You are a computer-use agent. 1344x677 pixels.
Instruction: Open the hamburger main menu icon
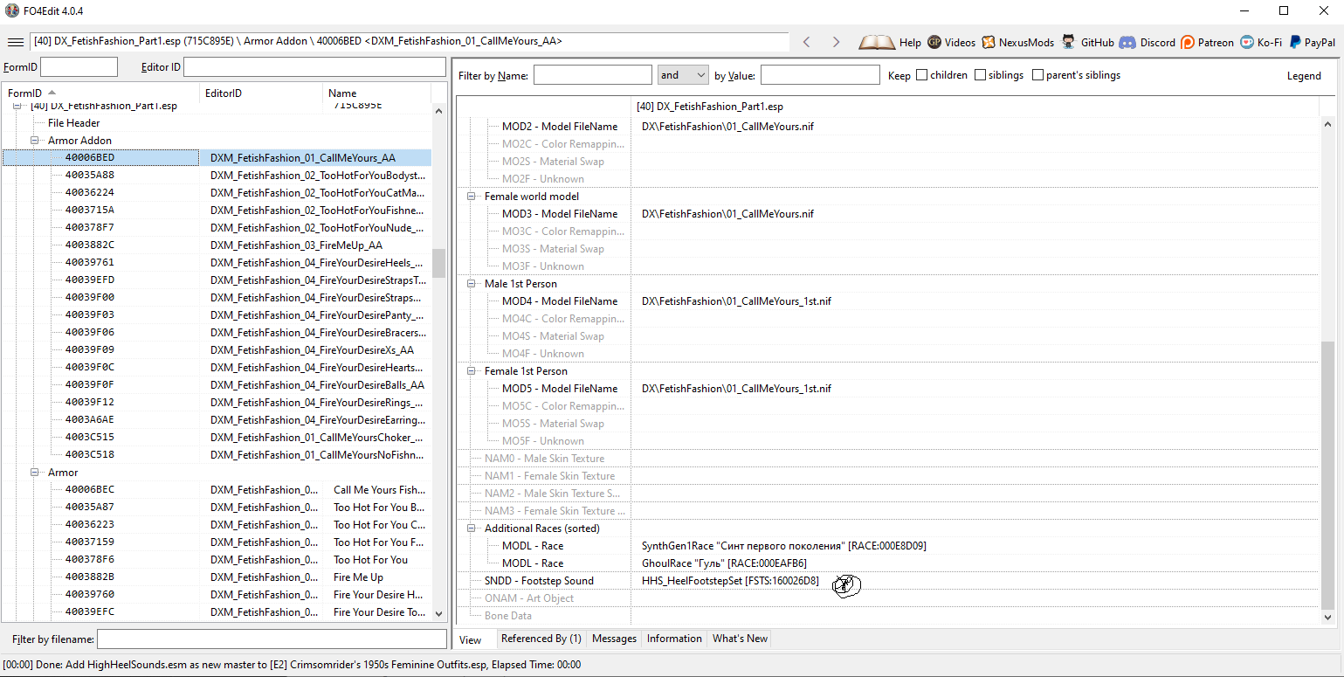(x=15, y=42)
